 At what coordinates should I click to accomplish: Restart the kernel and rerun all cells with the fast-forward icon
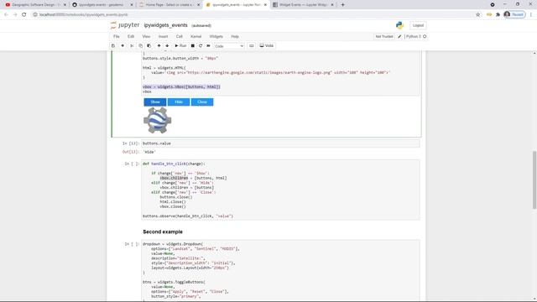[x=208, y=45]
